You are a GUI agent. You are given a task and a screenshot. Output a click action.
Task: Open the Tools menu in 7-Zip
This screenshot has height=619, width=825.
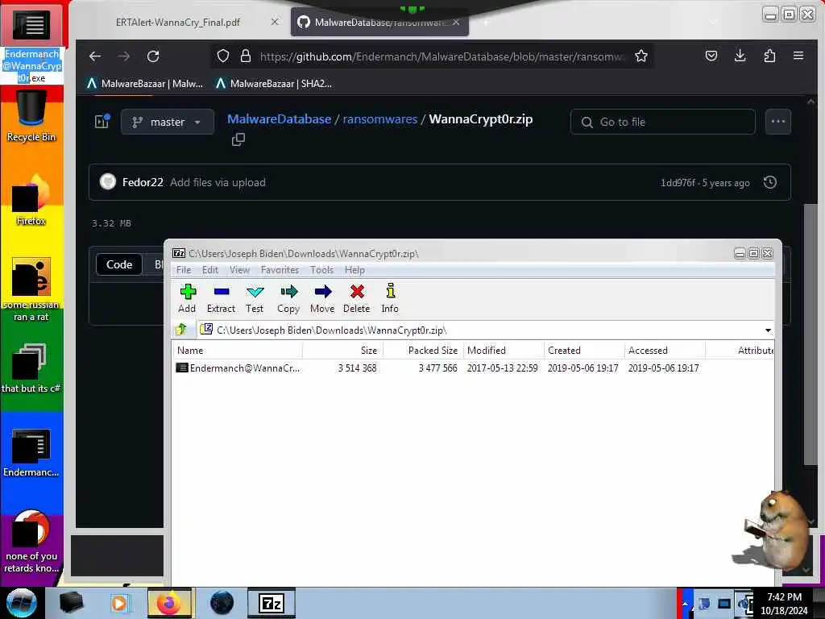321,270
